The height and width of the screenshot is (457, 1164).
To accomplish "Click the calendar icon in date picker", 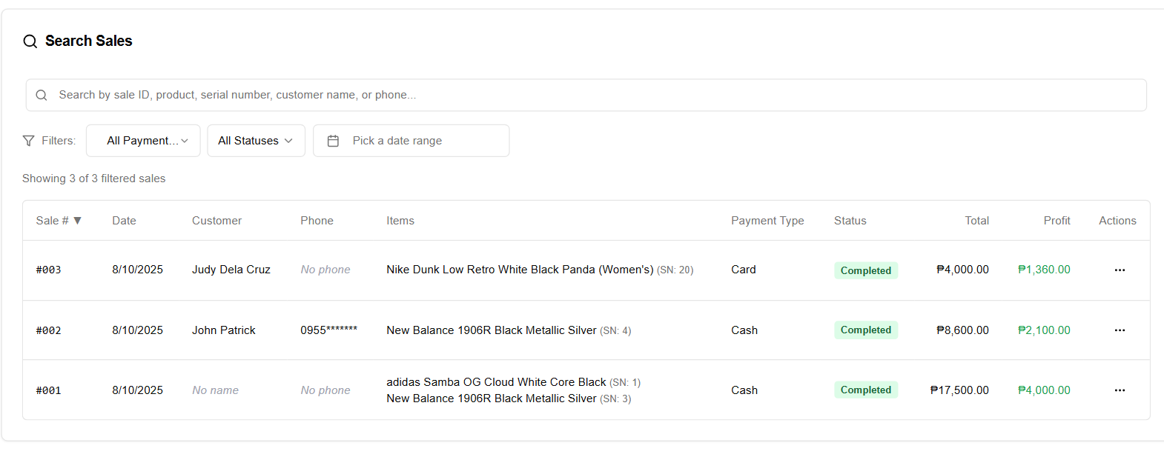I will coord(334,141).
